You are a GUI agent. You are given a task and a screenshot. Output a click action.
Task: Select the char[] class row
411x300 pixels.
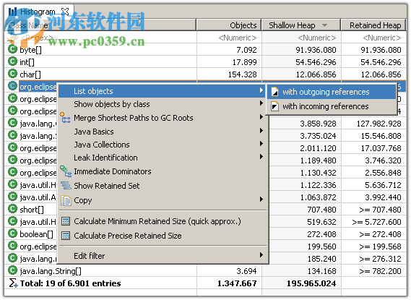[x=205, y=74]
